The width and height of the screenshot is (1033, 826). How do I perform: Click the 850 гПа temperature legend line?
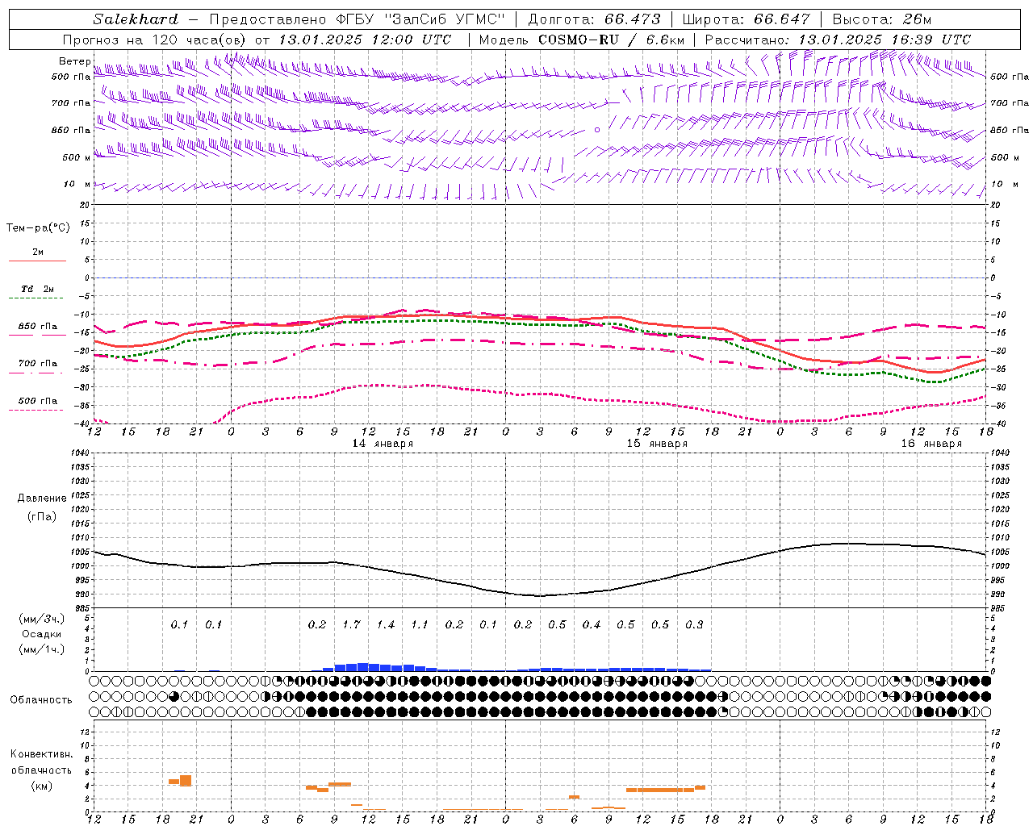37,335
